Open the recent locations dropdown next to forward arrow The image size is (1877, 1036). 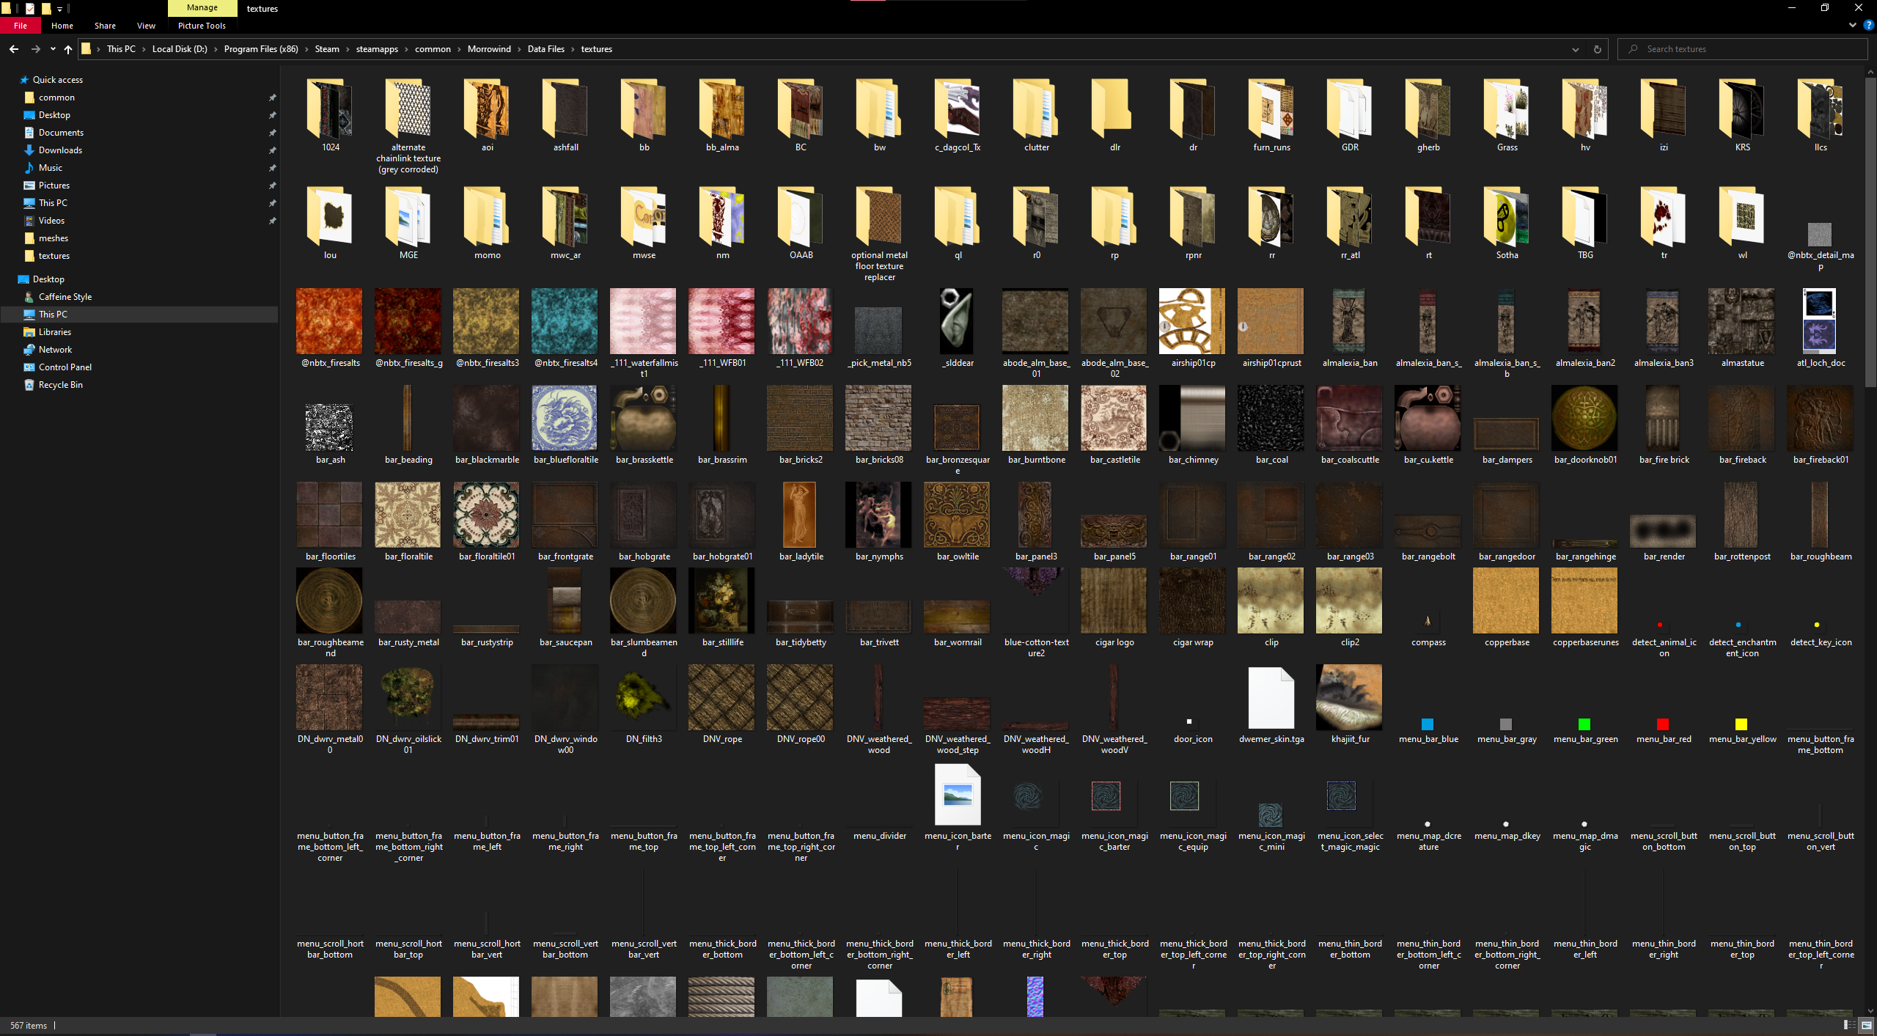pos(52,48)
